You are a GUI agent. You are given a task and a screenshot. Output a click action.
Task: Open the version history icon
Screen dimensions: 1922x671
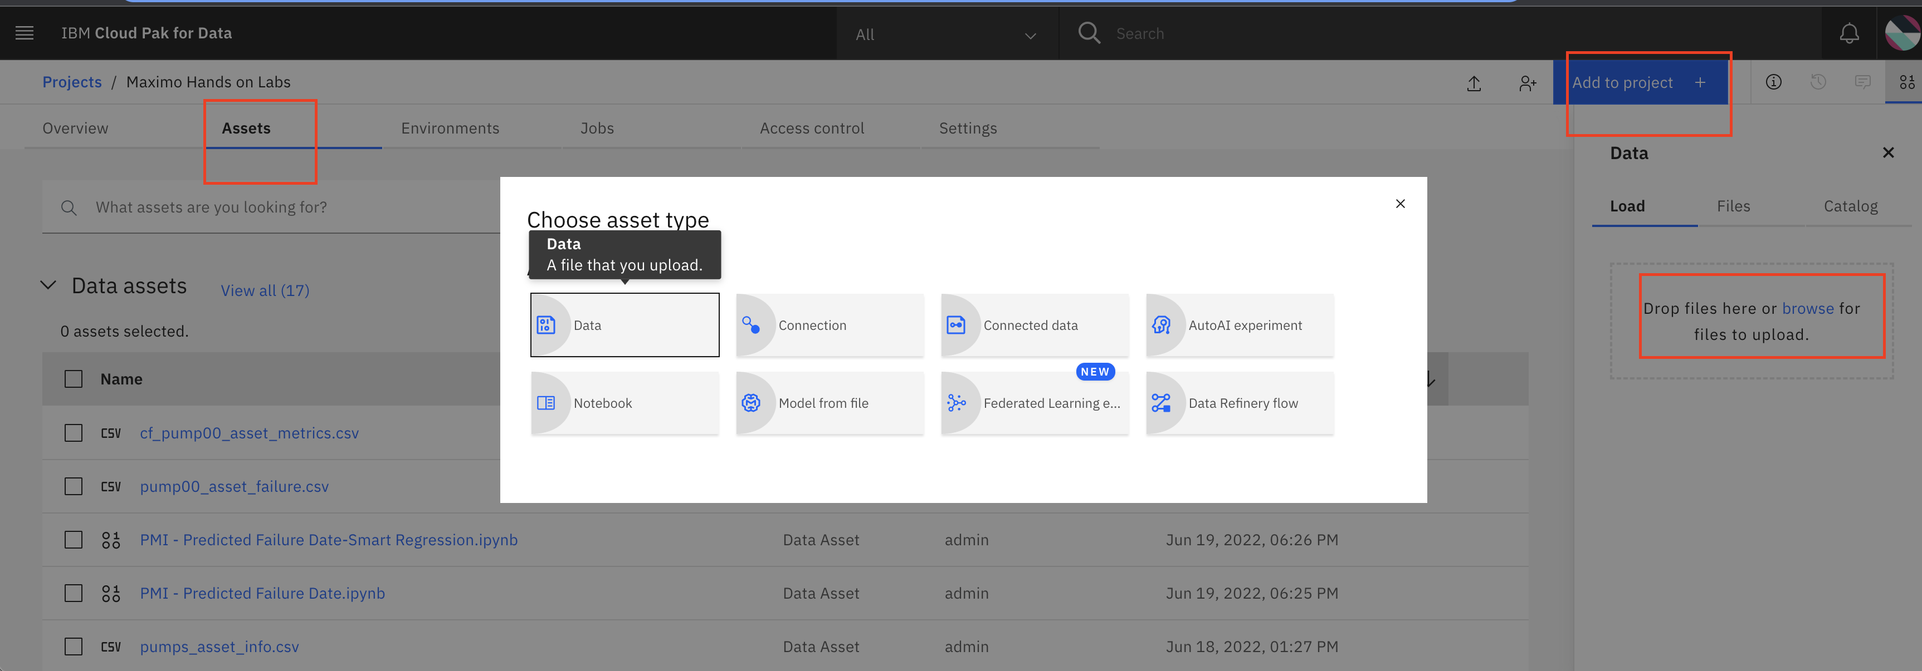point(1818,82)
